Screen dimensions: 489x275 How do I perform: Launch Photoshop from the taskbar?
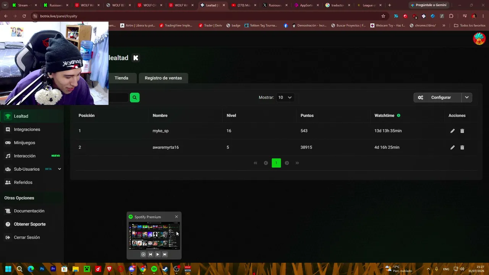[x=42, y=269]
